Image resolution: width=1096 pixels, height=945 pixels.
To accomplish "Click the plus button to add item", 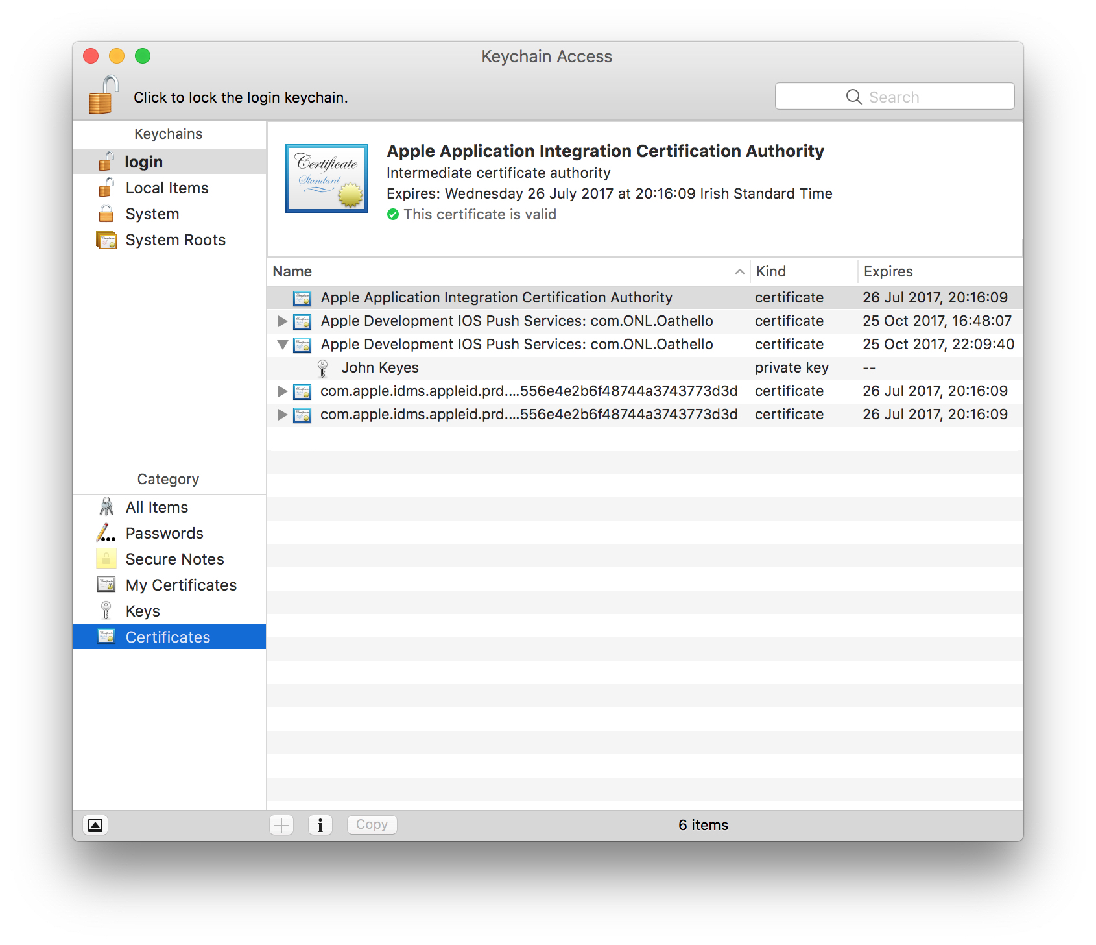I will (281, 825).
